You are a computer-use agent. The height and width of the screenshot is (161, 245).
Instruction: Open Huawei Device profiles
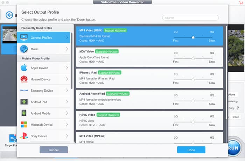tap(44, 79)
